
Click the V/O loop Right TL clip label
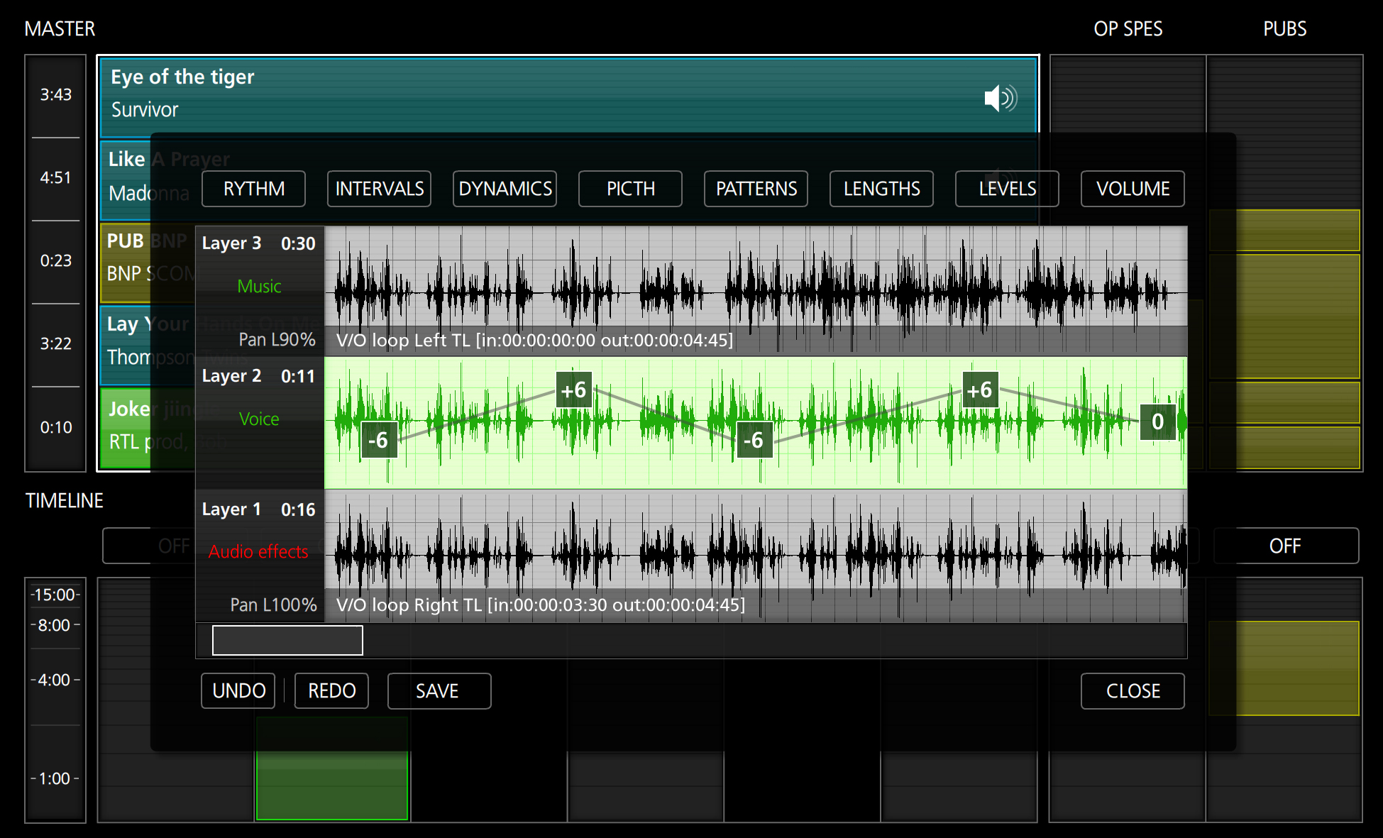coord(540,605)
